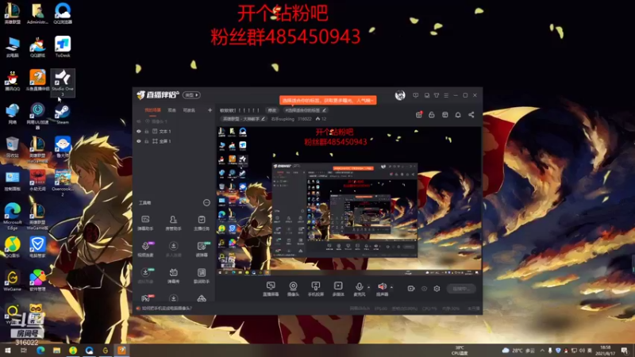Open streaming settings gear in bottom bar

click(437, 289)
